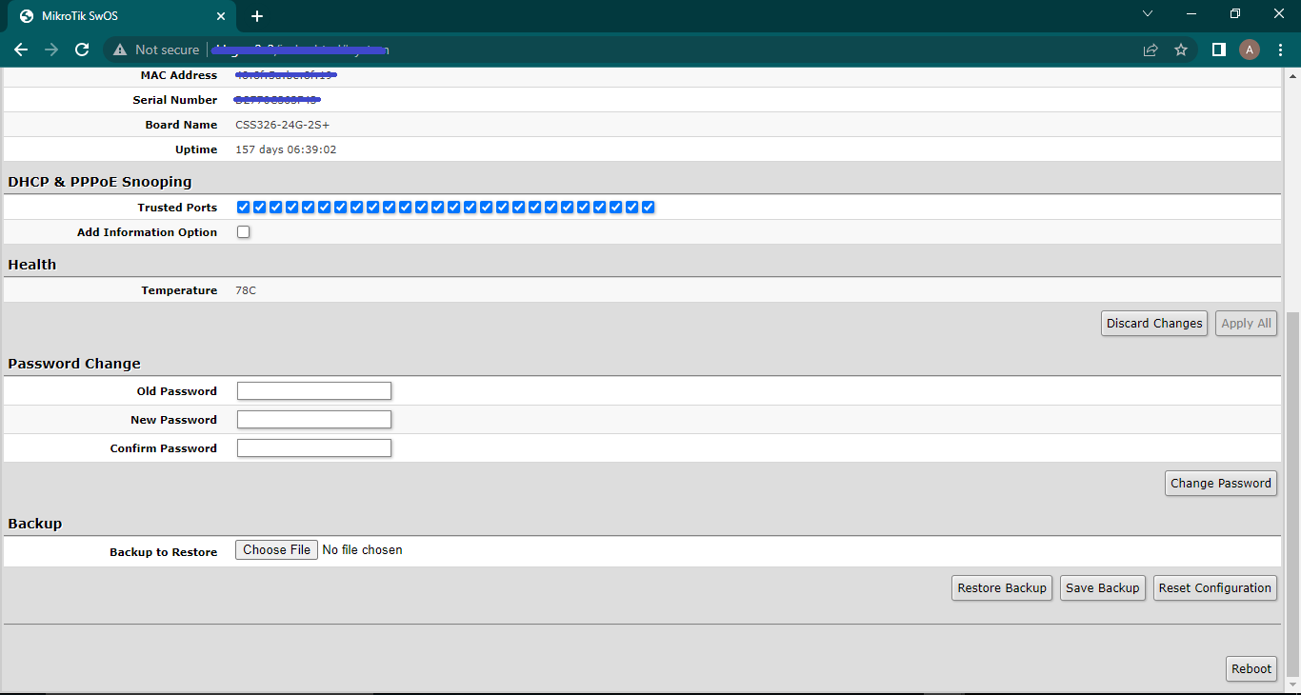Click the share page icon
The height and width of the screenshot is (695, 1301).
(1151, 50)
